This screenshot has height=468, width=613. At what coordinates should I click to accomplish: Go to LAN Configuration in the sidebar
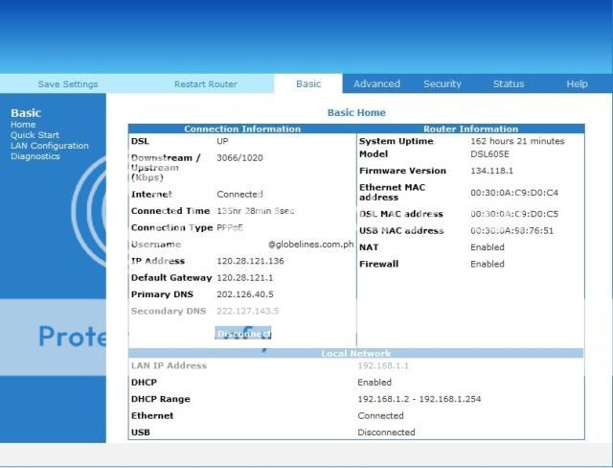coord(50,146)
